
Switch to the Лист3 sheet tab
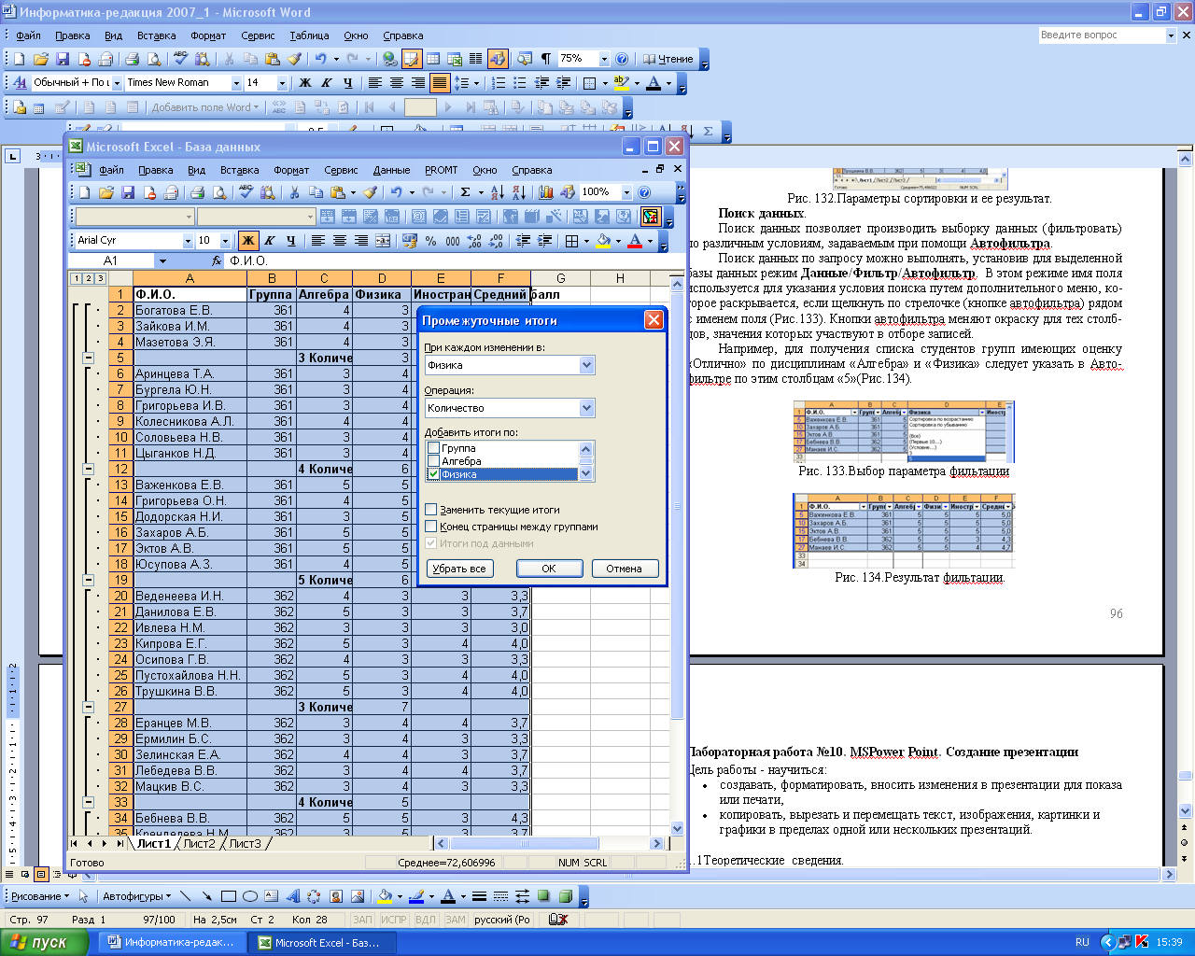click(246, 843)
